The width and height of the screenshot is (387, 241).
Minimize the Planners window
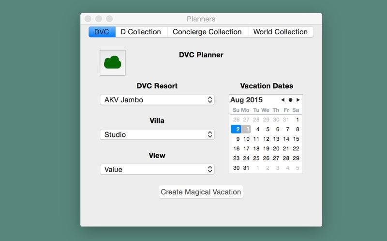tap(99, 19)
